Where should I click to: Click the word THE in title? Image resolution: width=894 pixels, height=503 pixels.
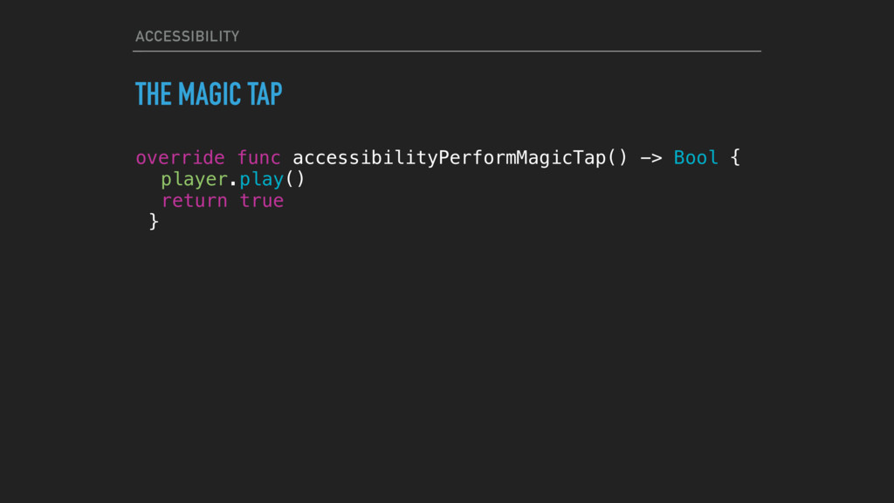coord(154,94)
